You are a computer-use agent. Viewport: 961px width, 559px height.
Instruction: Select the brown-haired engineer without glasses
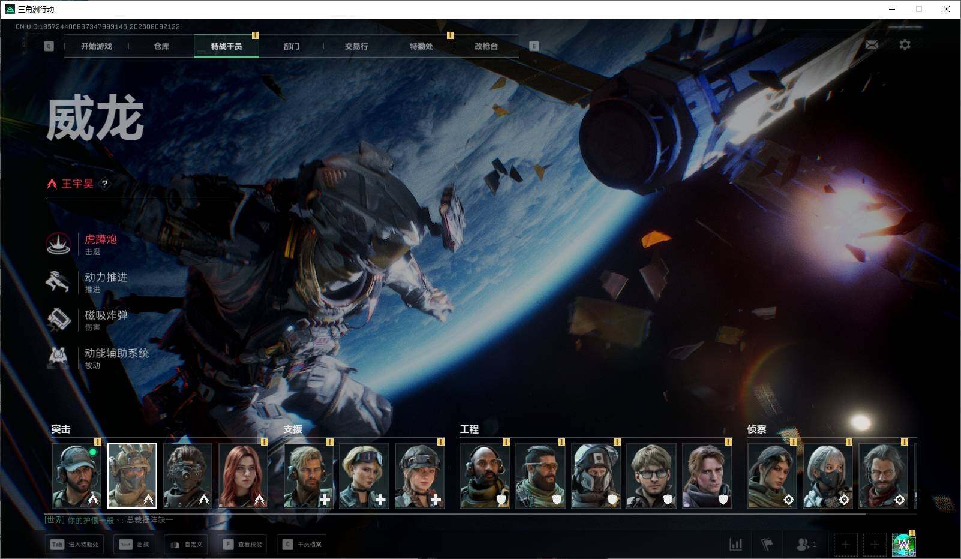click(x=707, y=476)
